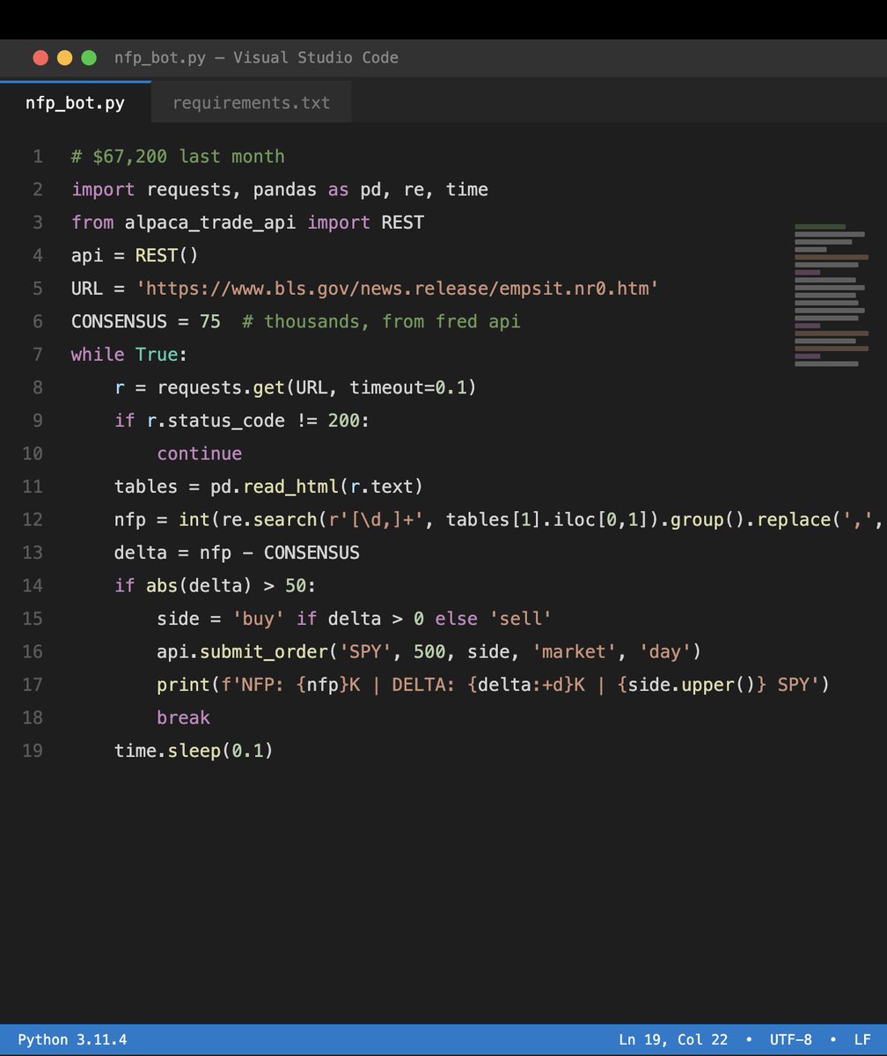Open the Python 3.11.4 interpreter selector
This screenshot has height=1056, width=887.
[72, 1039]
